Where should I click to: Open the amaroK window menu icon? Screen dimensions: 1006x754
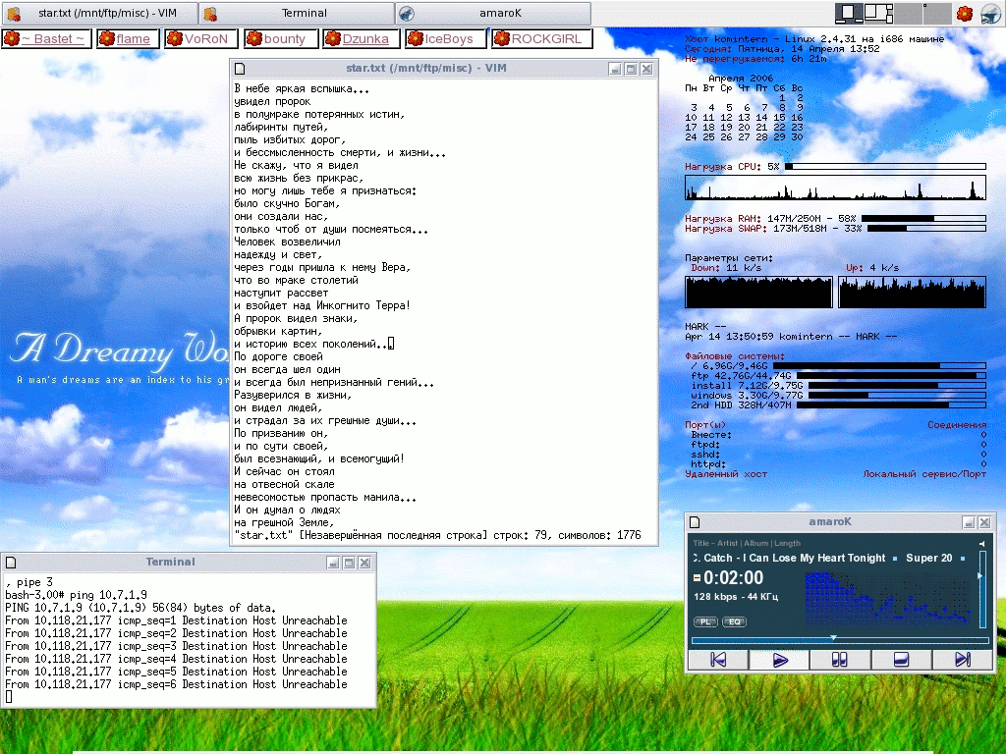tap(695, 522)
